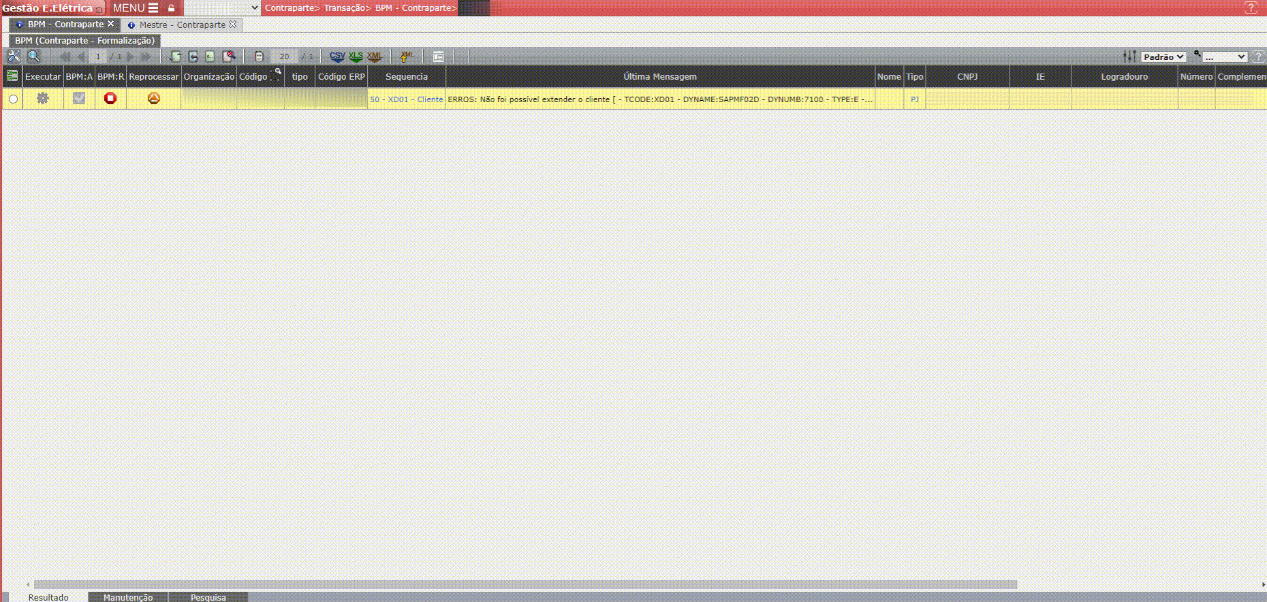Click the magnifier search icon in toolbar
The height and width of the screenshot is (602, 1267).
pyautogui.click(x=33, y=57)
